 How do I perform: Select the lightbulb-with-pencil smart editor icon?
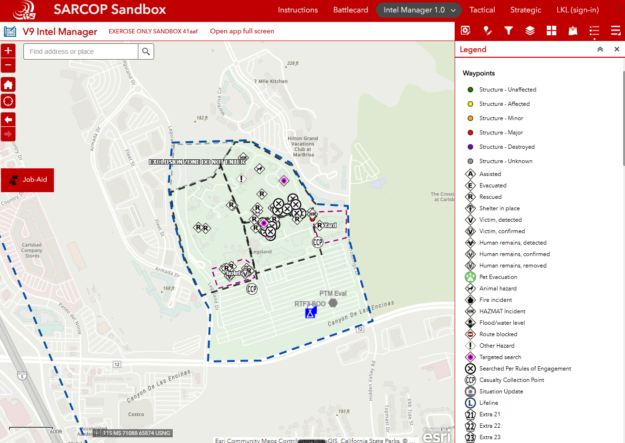[487, 31]
